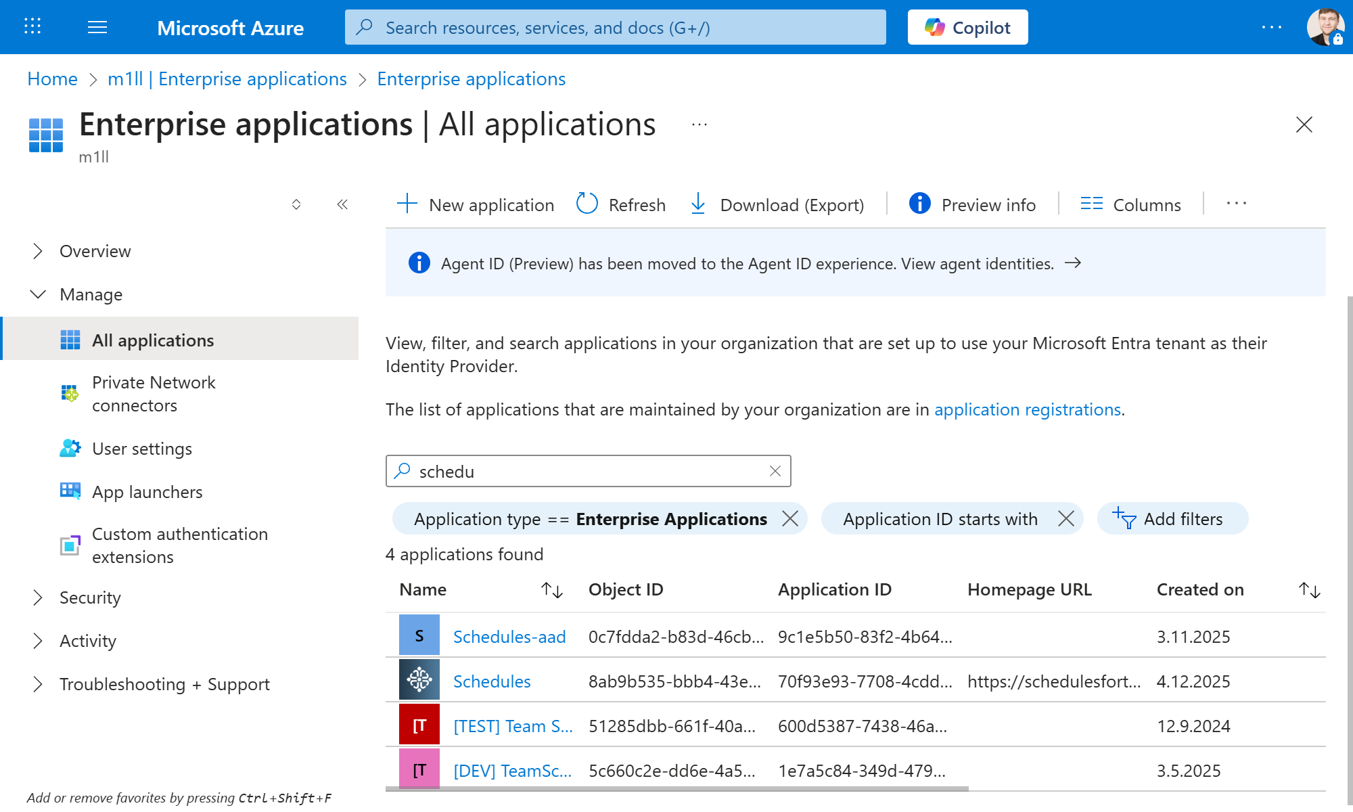This screenshot has height=812, width=1353.
Task: Open the Columns configuration
Action: point(1130,204)
